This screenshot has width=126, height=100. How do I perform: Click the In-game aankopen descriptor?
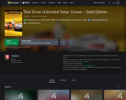(x=17, y=62)
